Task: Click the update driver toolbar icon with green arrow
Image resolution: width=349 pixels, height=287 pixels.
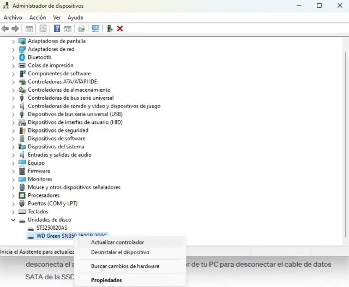Action: coord(110,28)
